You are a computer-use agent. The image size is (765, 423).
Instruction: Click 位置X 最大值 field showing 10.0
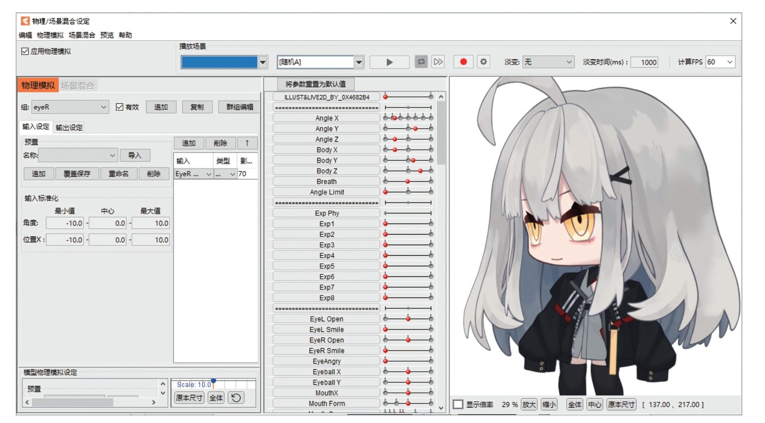(151, 240)
